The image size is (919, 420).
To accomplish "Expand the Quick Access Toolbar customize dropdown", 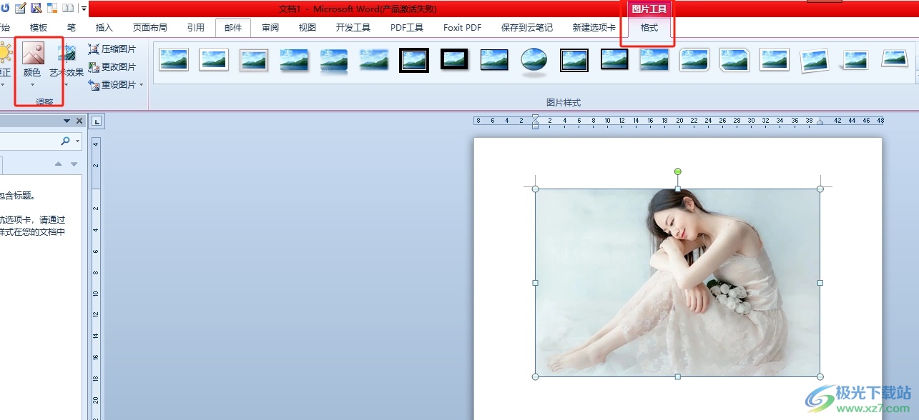I will coord(84,9).
